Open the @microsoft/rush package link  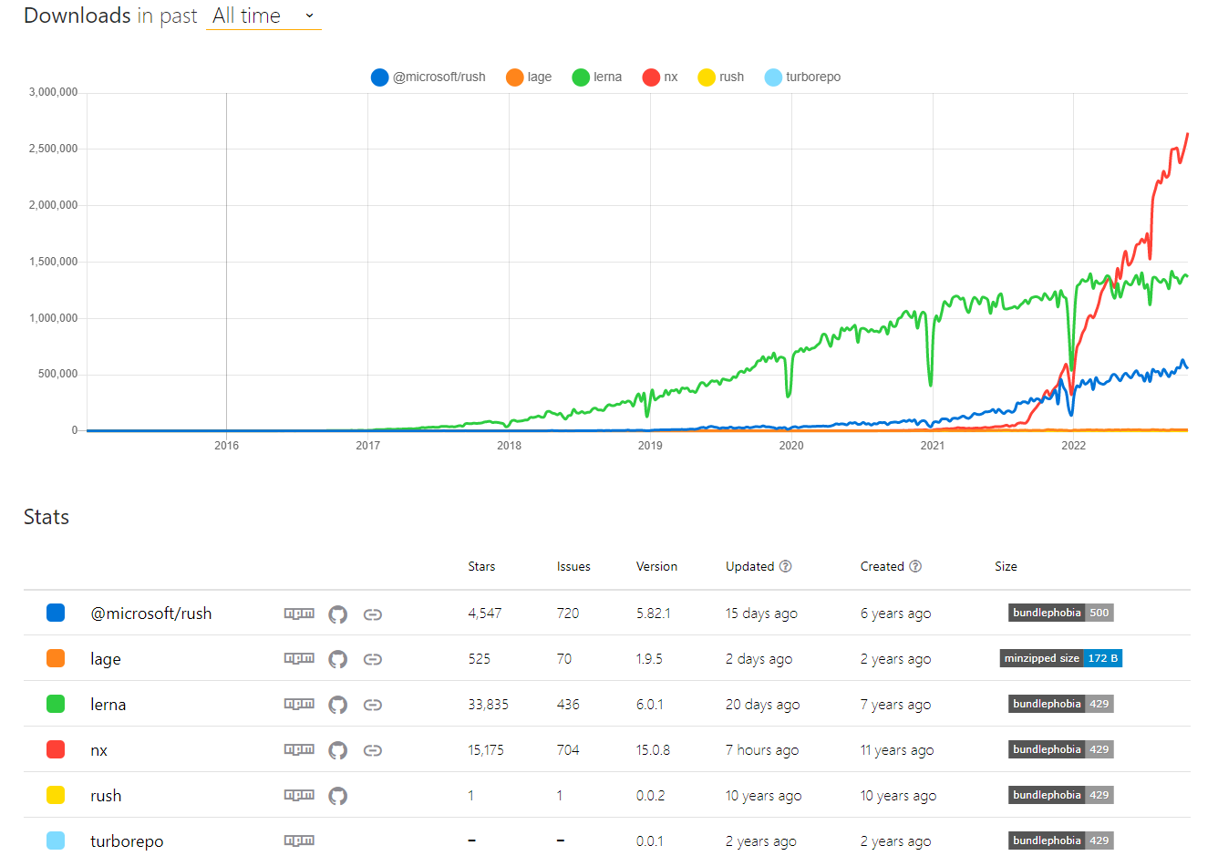[151, 614]
